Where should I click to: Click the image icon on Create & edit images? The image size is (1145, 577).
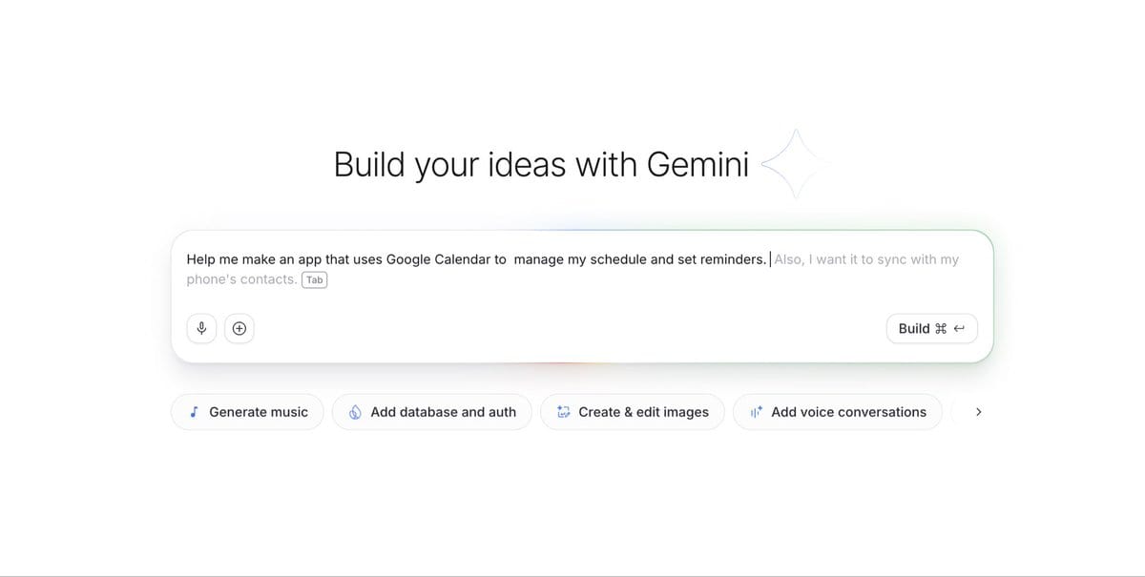[x=563, y=412]
